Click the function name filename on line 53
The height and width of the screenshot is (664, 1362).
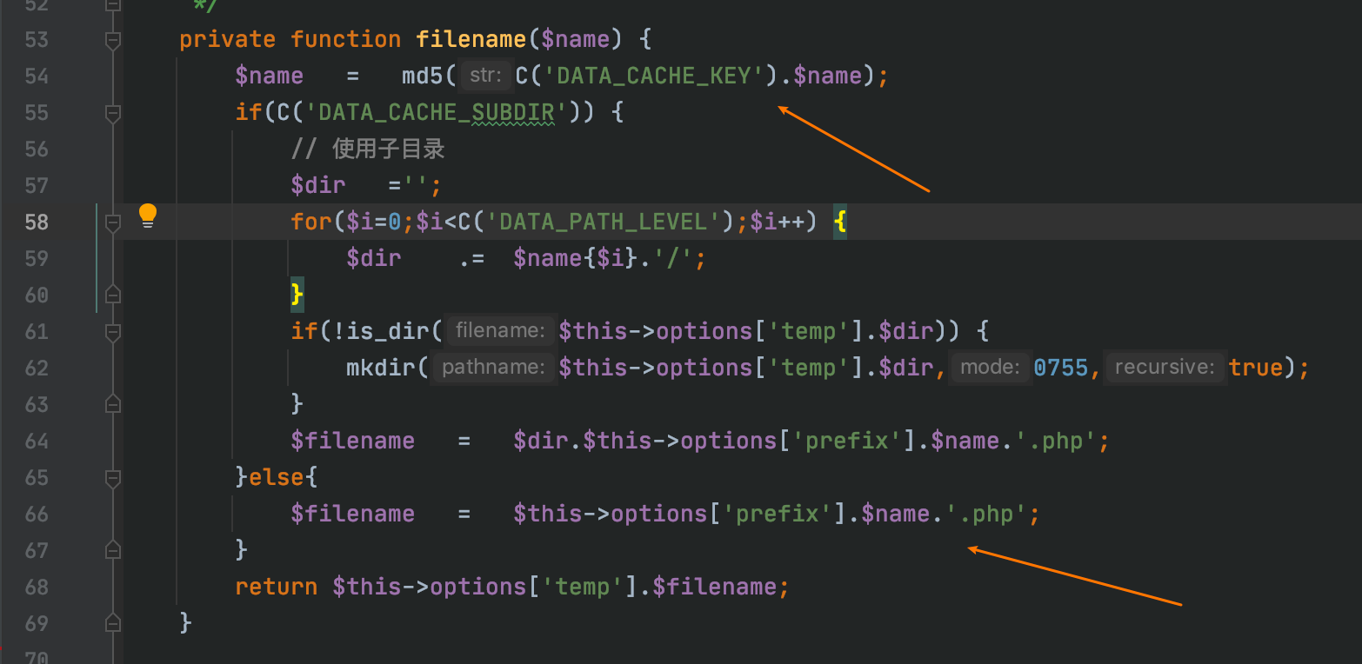point(471,40)
